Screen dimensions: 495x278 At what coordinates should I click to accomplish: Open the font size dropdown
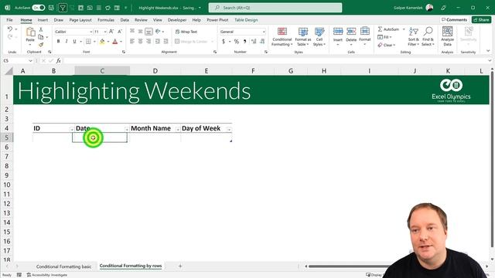point(105,32)
